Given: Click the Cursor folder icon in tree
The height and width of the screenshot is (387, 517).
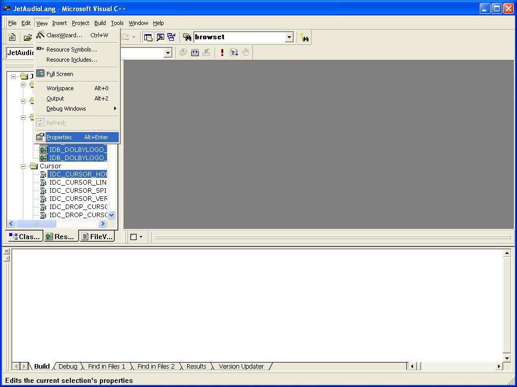Looking at the screenshot, I should pos(34,166).
